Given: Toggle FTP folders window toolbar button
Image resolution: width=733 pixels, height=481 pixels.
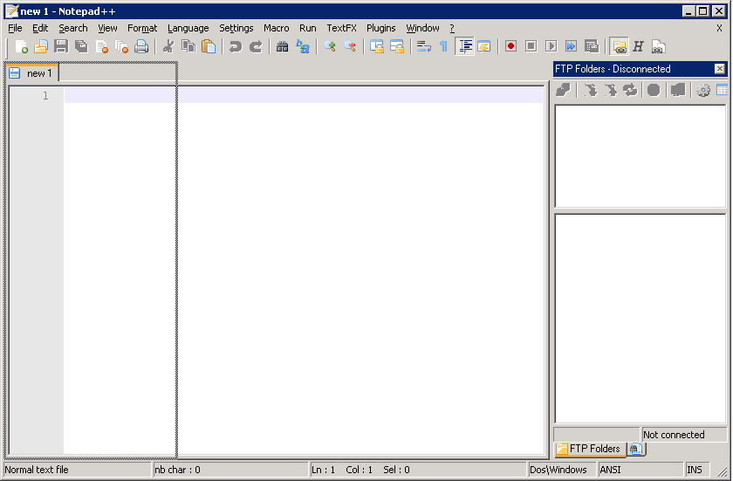Looking at the screenshot, I should coord(619,46).
